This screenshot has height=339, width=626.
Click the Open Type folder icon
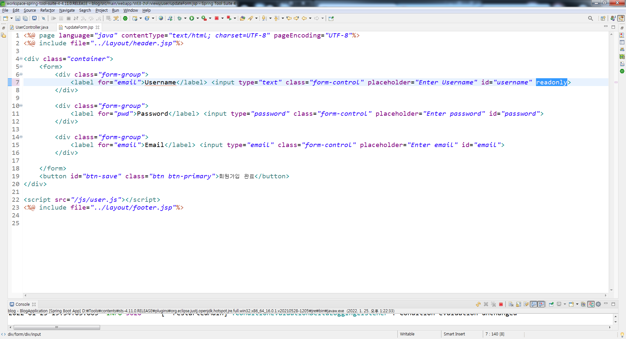242,18
